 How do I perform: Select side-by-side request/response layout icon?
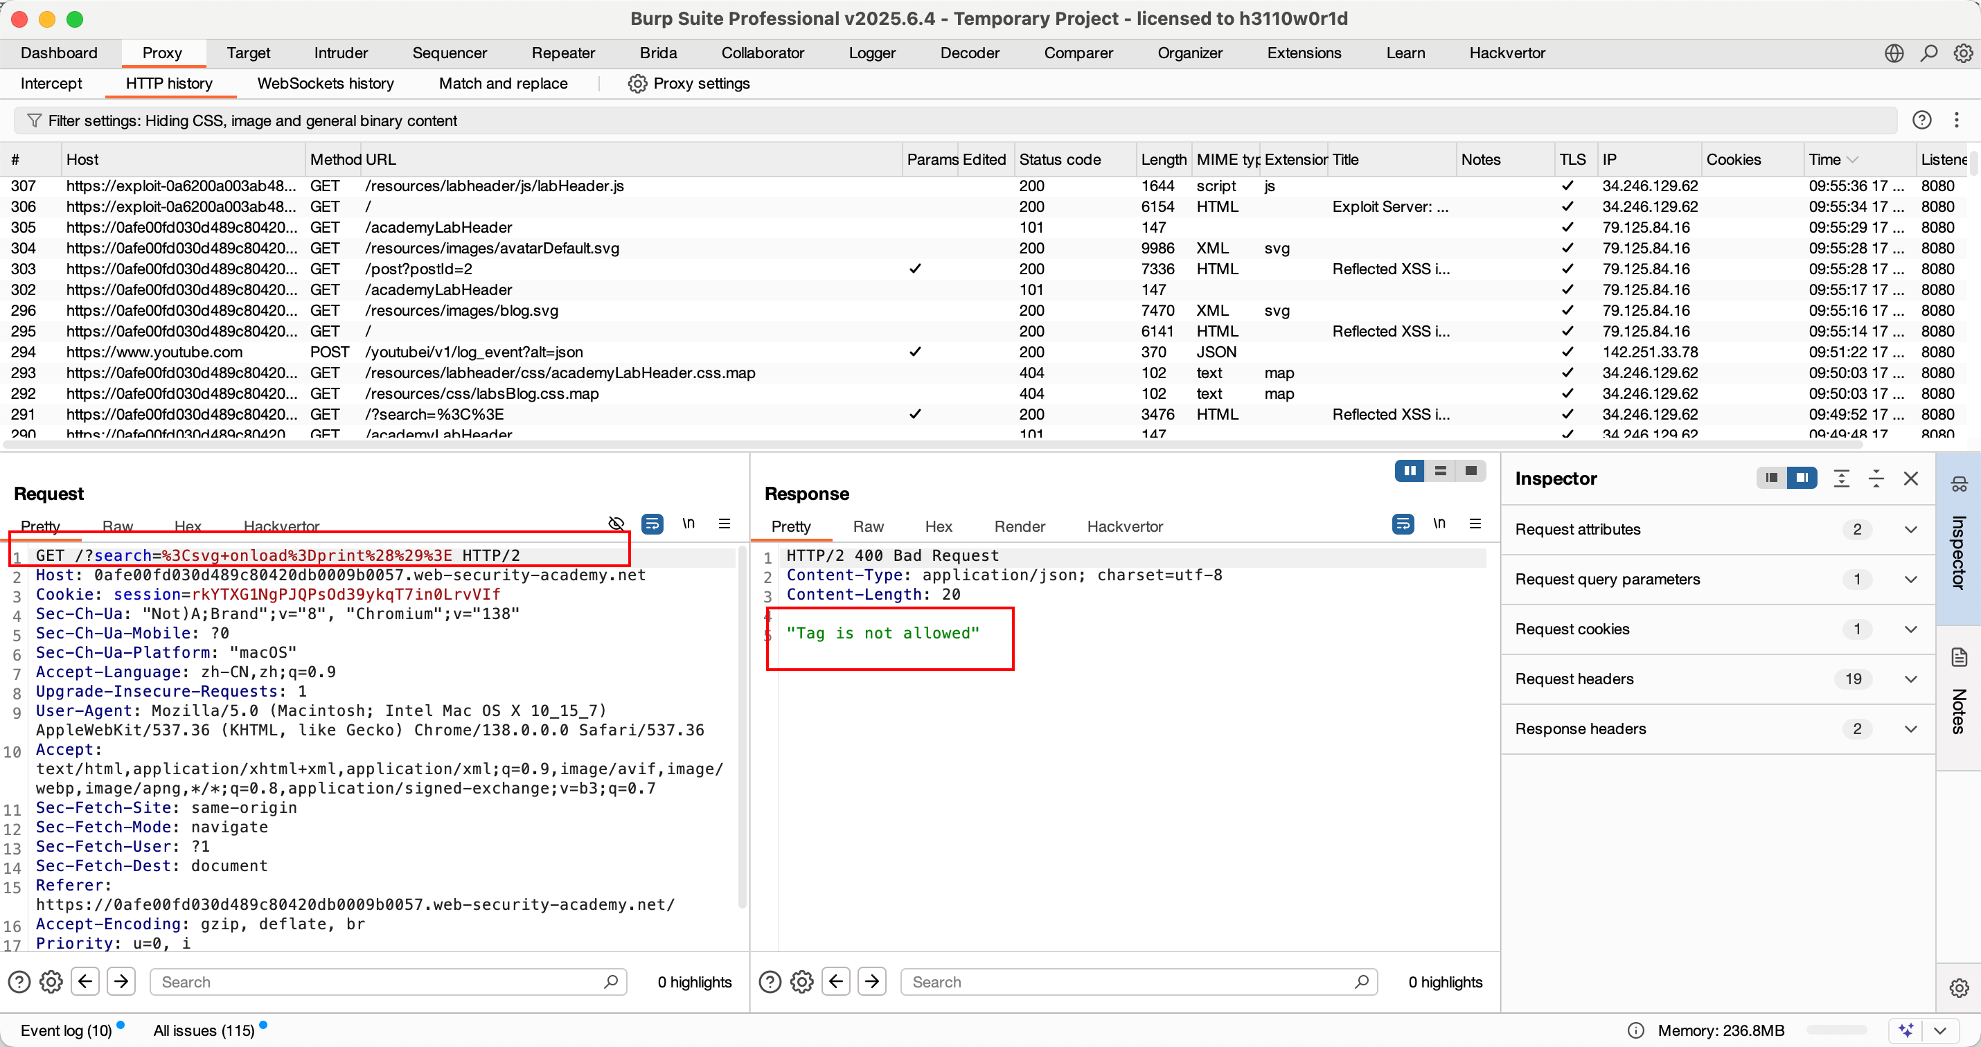[1410, 470]
